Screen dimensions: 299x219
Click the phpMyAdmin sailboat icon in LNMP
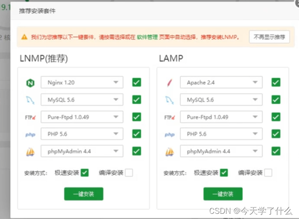30,152
